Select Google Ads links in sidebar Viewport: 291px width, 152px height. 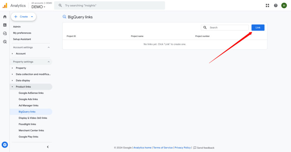pyautogui.click(x=28, y=99)
